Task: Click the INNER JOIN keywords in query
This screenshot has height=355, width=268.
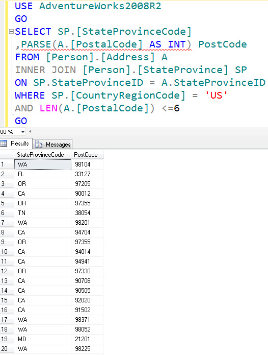Action: (x=45, y=70)
